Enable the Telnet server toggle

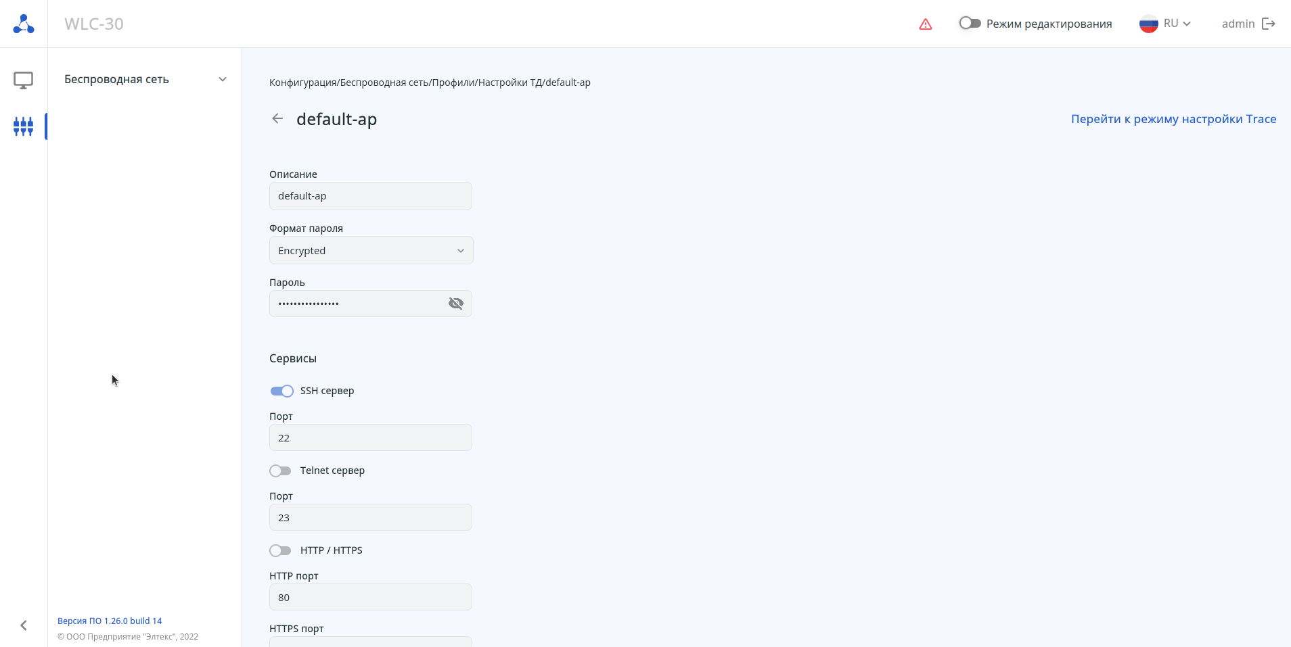coord(280,471)
